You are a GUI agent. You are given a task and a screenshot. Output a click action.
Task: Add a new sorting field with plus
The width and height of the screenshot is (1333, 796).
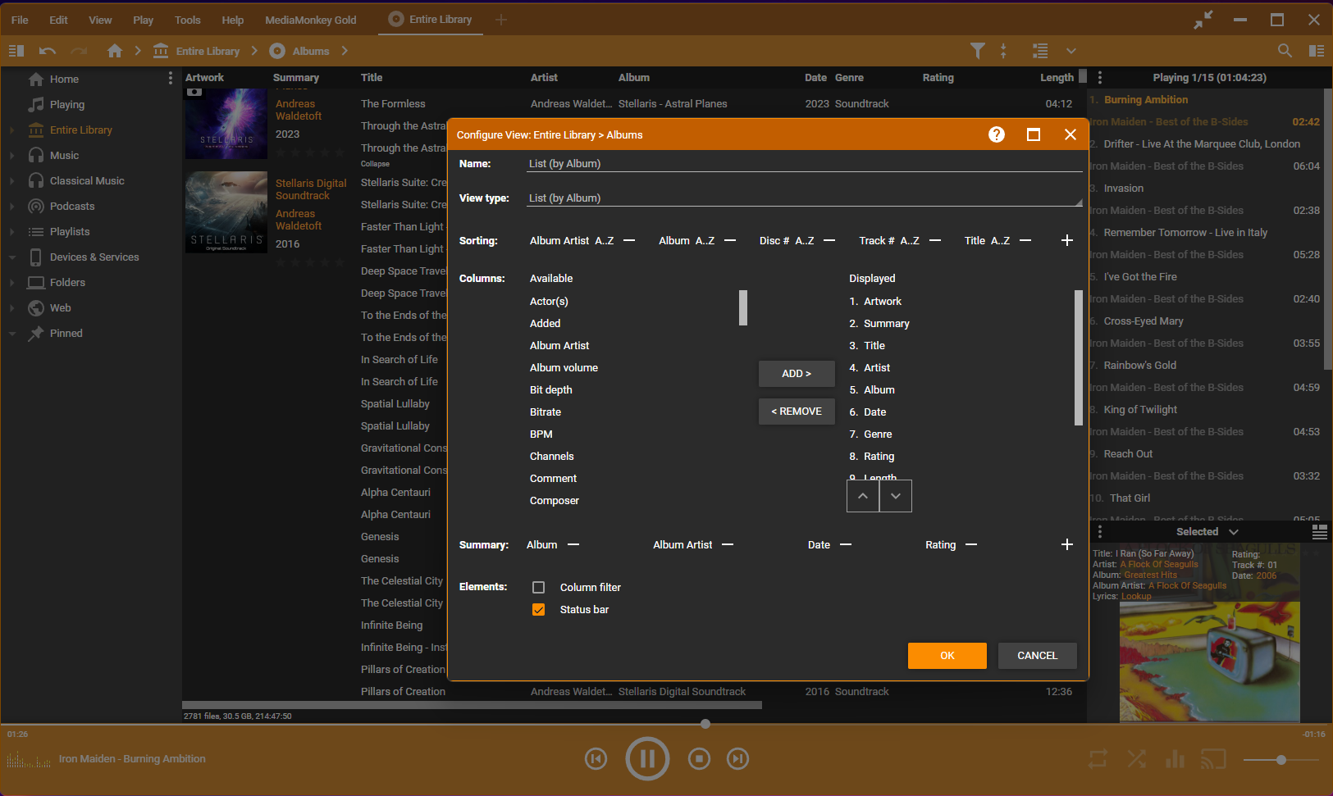(x=1067, y=240)
